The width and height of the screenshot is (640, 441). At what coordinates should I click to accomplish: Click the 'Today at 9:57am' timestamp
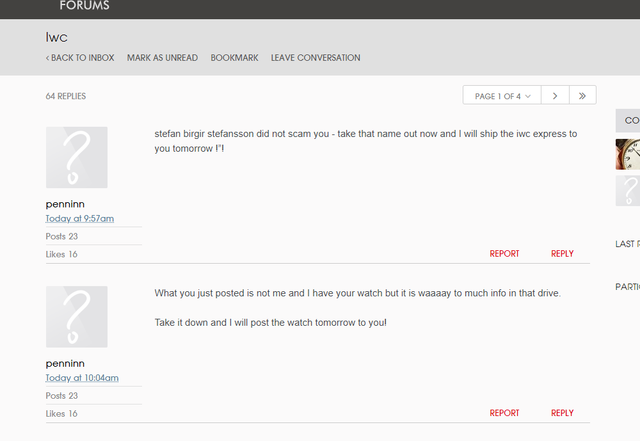point(80,219)
